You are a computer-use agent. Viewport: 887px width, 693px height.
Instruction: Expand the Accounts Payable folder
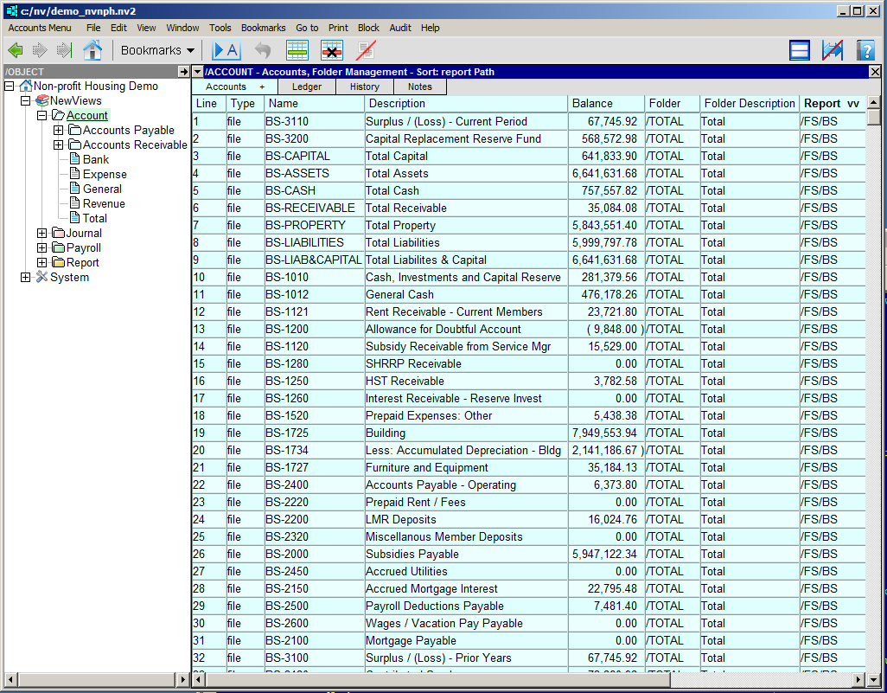[59, 131]
